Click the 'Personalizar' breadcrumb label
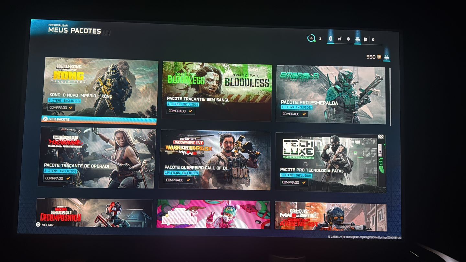The image size is (466, 262). coord(58,25)
